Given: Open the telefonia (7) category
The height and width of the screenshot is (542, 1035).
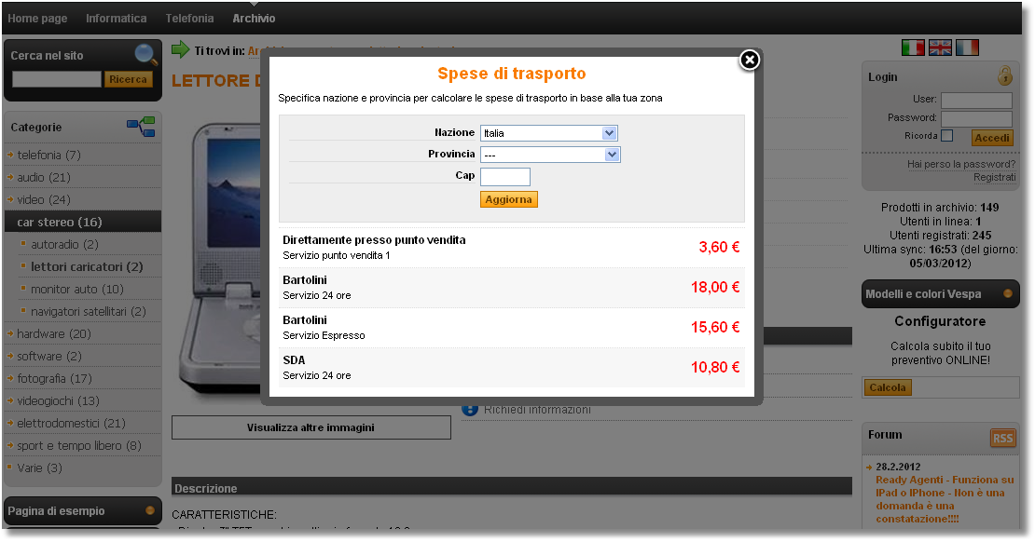Looking at the screenshot, I should click(x=48, y=155).
